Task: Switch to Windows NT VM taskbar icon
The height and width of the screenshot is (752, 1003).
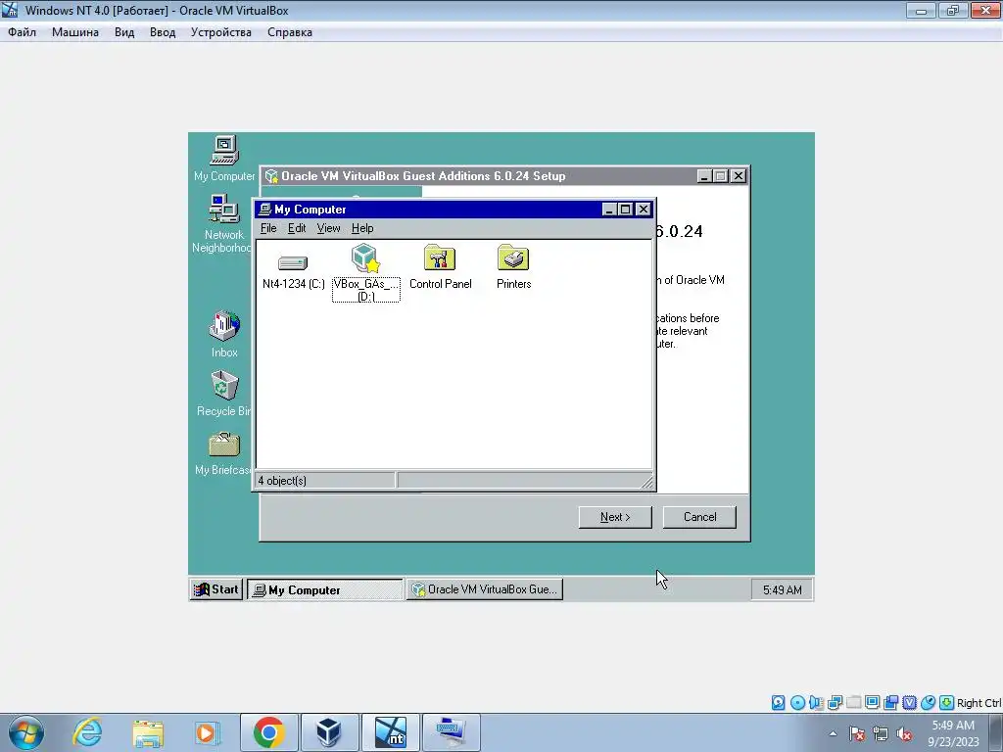Action: click(x=390, y=732)
